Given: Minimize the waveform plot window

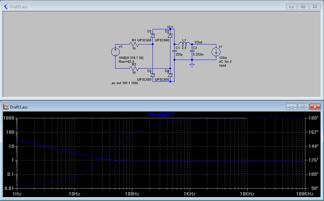Looking at the screenshot, I should (x=292, y=107).
